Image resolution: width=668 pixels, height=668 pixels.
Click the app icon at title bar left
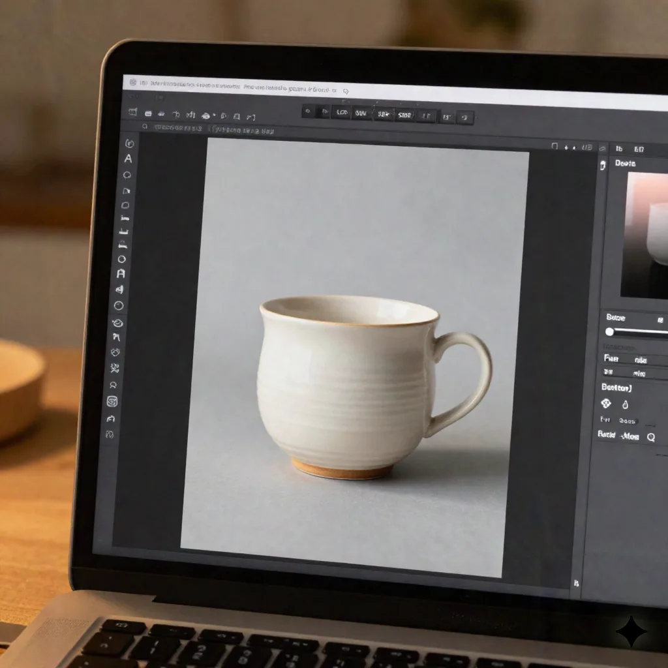coord(133,82)
